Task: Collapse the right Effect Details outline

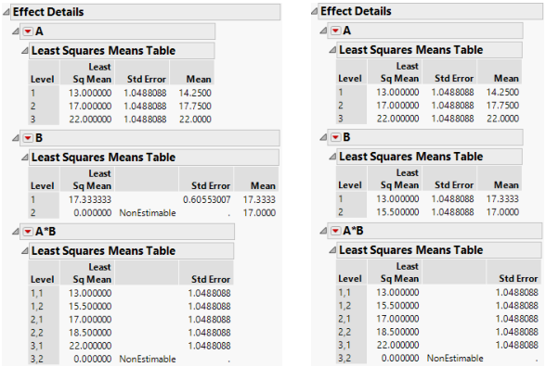Action: click(x=314, y=11)
